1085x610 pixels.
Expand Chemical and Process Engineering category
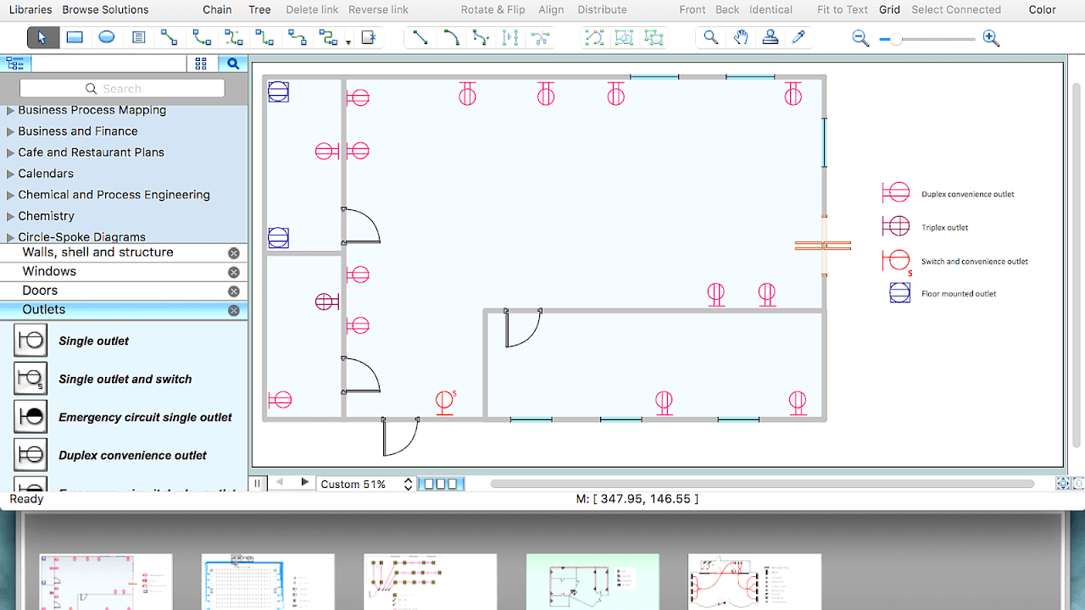point(11,195)
